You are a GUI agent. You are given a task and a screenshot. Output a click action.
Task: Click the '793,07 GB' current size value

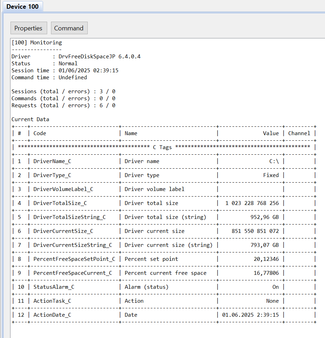tap(265, 245)
